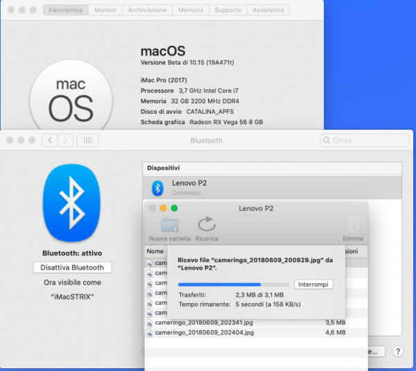416x371 pixels.
Task: Open the Monitor tab
Action: tap(105, 10)
